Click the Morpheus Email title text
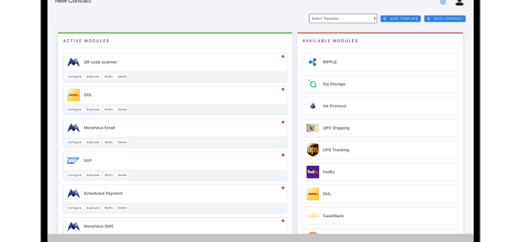 99,128
